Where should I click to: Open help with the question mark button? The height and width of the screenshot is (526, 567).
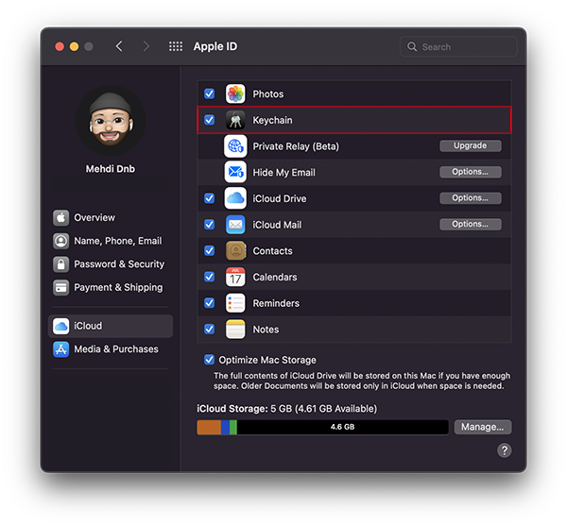coord(505,450)
